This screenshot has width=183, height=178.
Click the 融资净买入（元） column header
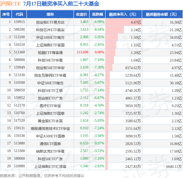coord(124,14)
